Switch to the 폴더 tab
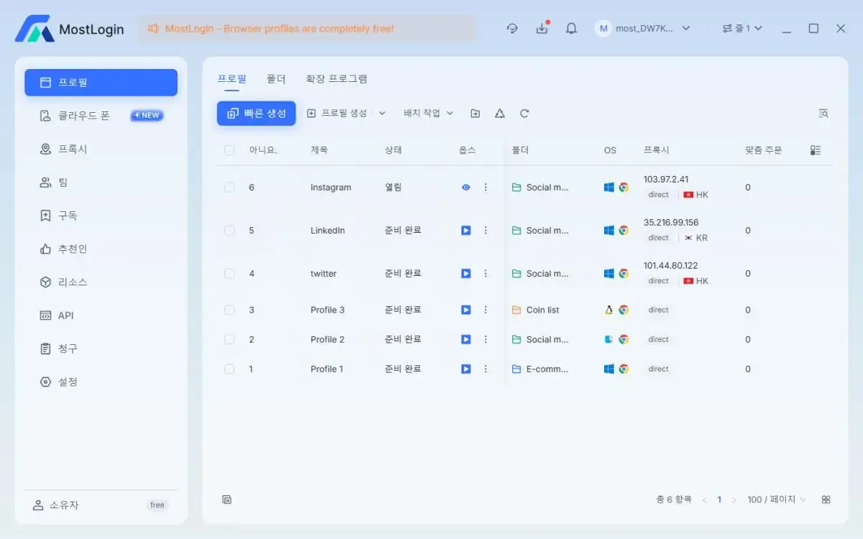This screenshot has height=539, width=863. point(276,79)
